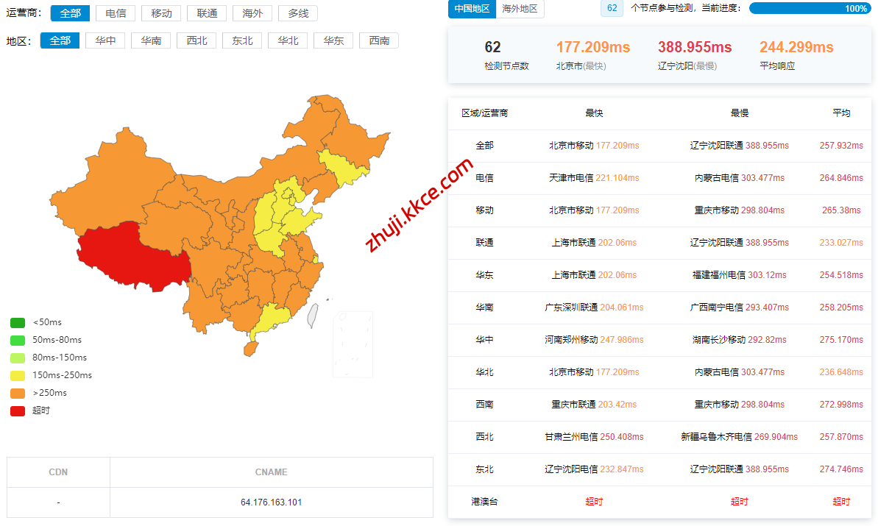Choose the 东北 region filter
The height and width of the screenshot is (526, 878).
pos(242,40)
